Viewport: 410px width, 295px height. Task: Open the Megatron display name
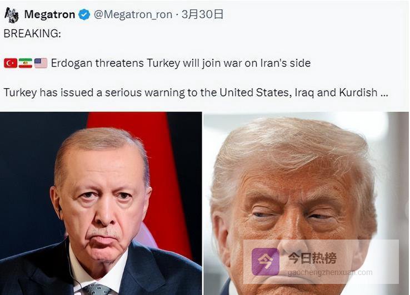[x=49, y=14]
